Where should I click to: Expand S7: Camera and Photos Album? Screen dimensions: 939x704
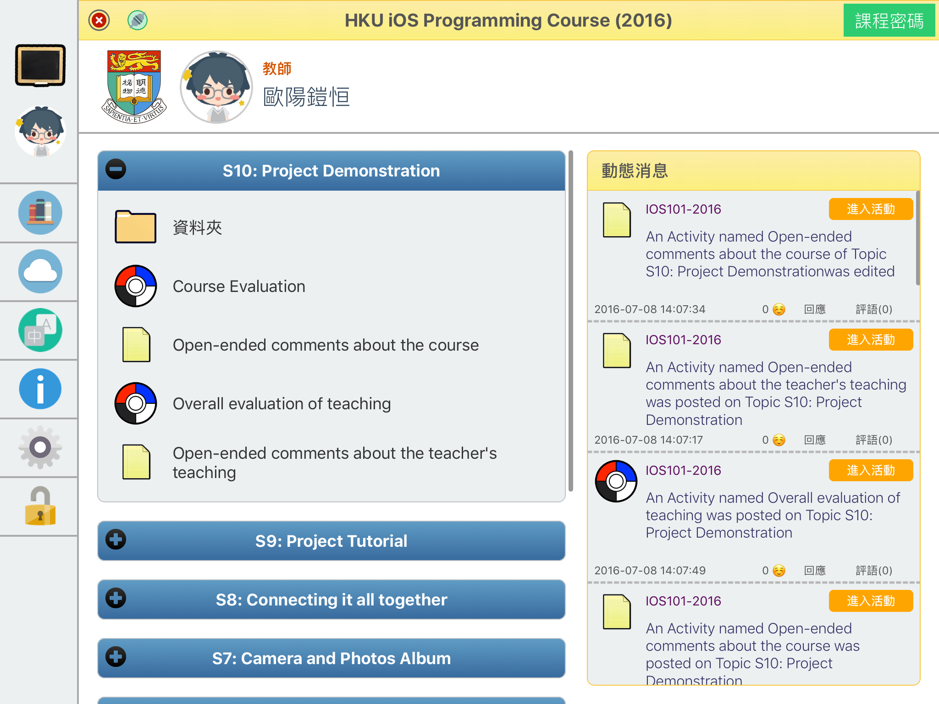point(116,657)
